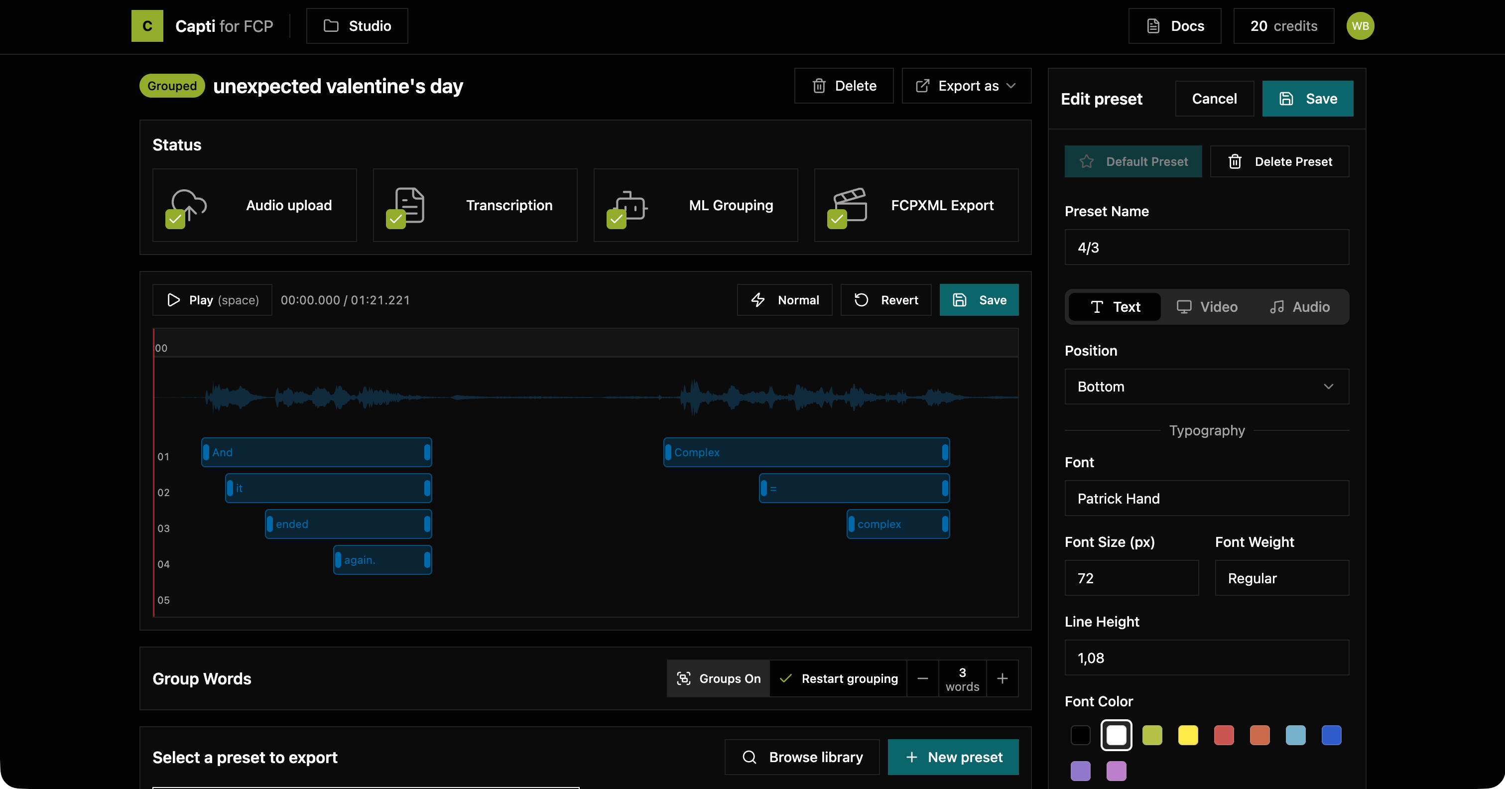Image resolution: width=1505 pixels, height=789 pixels.
Task: Open the Position dropdown set to Bottom
Action: pyautogui.click(x=1206, y=387)
